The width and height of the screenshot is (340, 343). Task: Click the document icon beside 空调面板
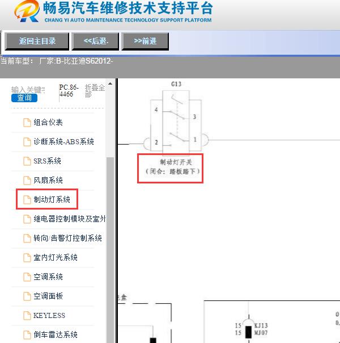27,296
